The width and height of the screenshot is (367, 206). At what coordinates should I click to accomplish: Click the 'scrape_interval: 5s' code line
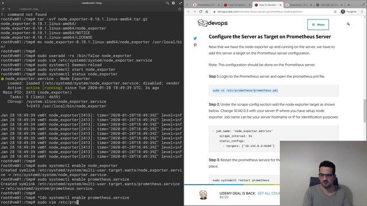coord(236,136)
